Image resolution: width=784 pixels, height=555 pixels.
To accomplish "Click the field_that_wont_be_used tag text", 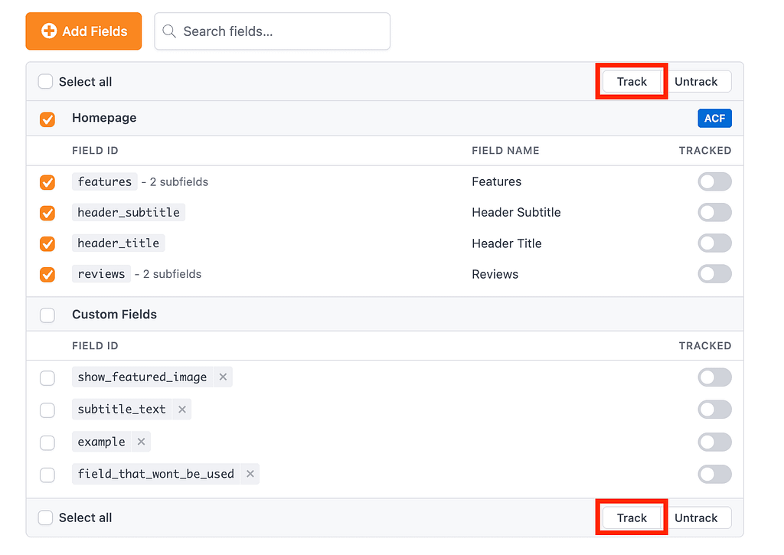I will pyautogui.click(x=155, y=474).
